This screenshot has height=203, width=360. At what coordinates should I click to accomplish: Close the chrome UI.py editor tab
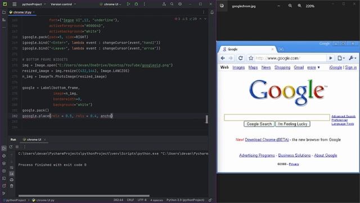click(34, 12)
